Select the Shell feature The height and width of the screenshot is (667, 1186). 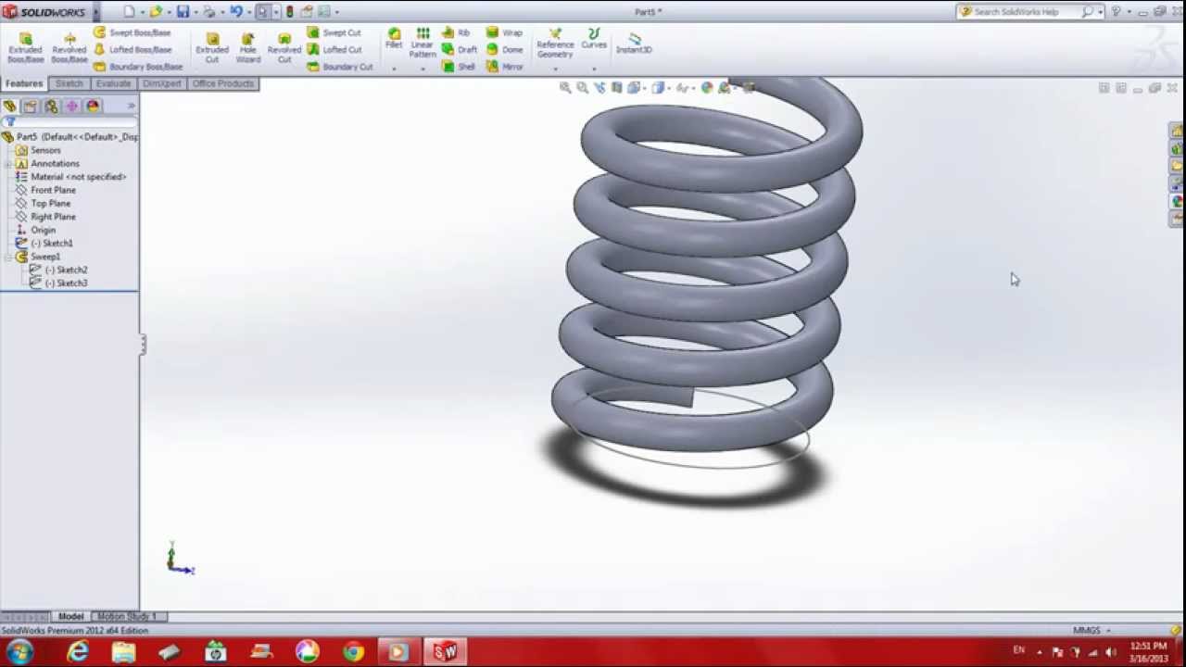click(x=459, y=67)
